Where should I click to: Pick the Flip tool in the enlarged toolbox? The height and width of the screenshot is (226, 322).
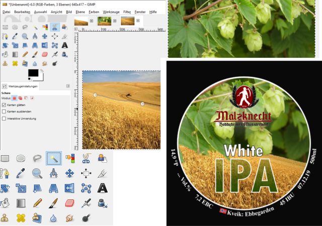[69, 188]
